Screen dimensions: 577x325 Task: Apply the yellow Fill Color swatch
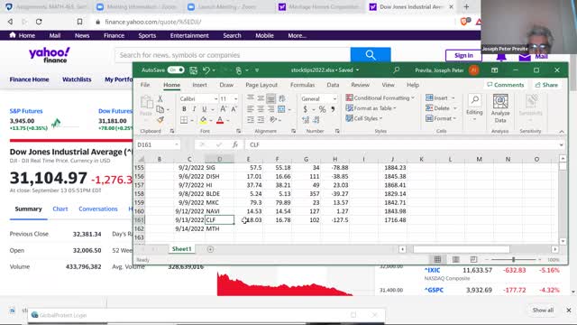(x=203, y=120)
